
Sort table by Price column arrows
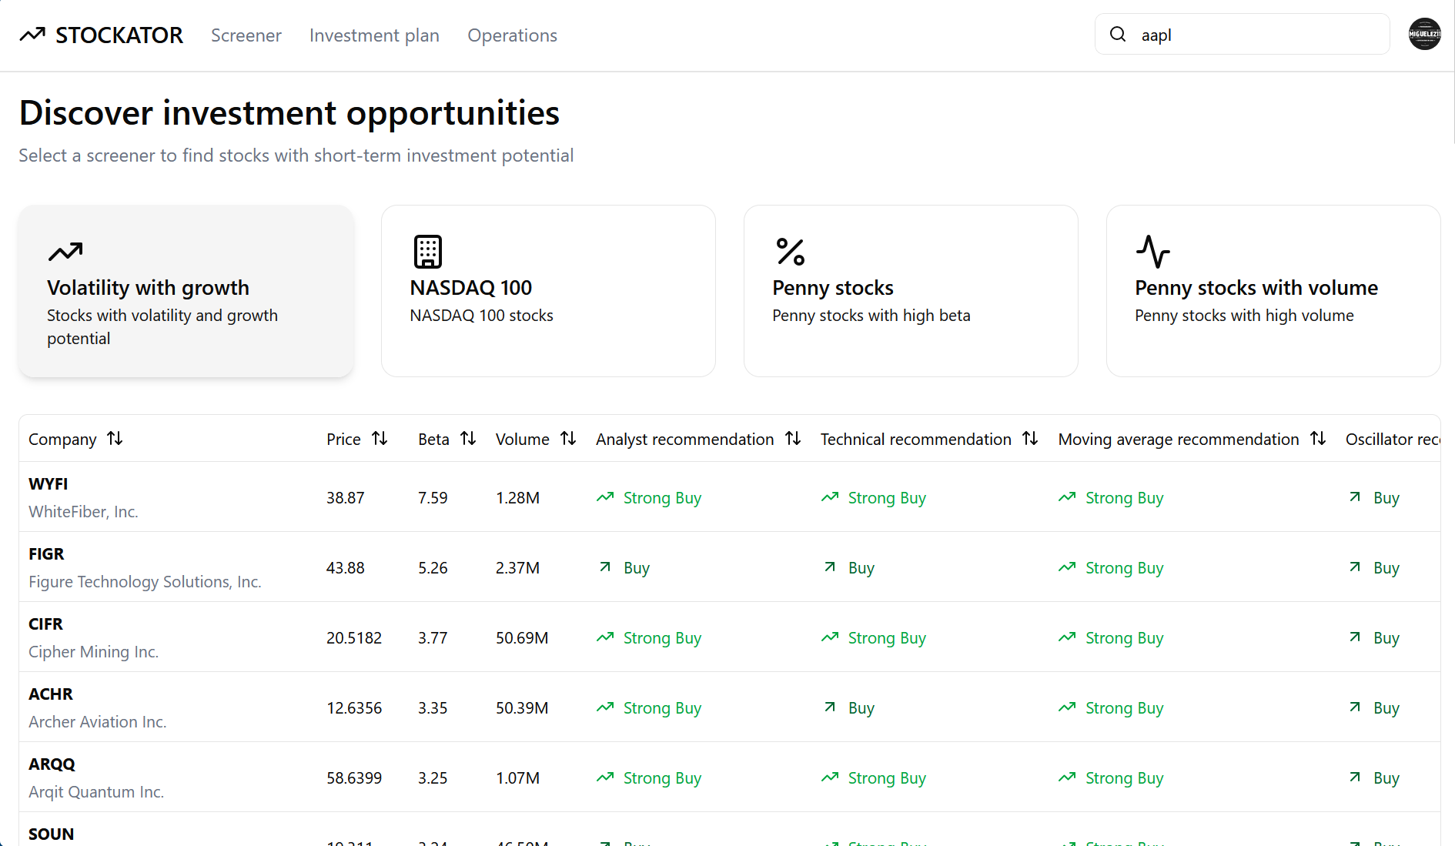tap(380, 439)
